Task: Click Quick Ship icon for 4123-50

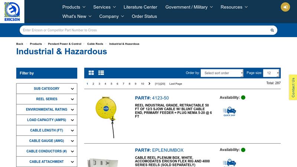Action: coord(229,112)
